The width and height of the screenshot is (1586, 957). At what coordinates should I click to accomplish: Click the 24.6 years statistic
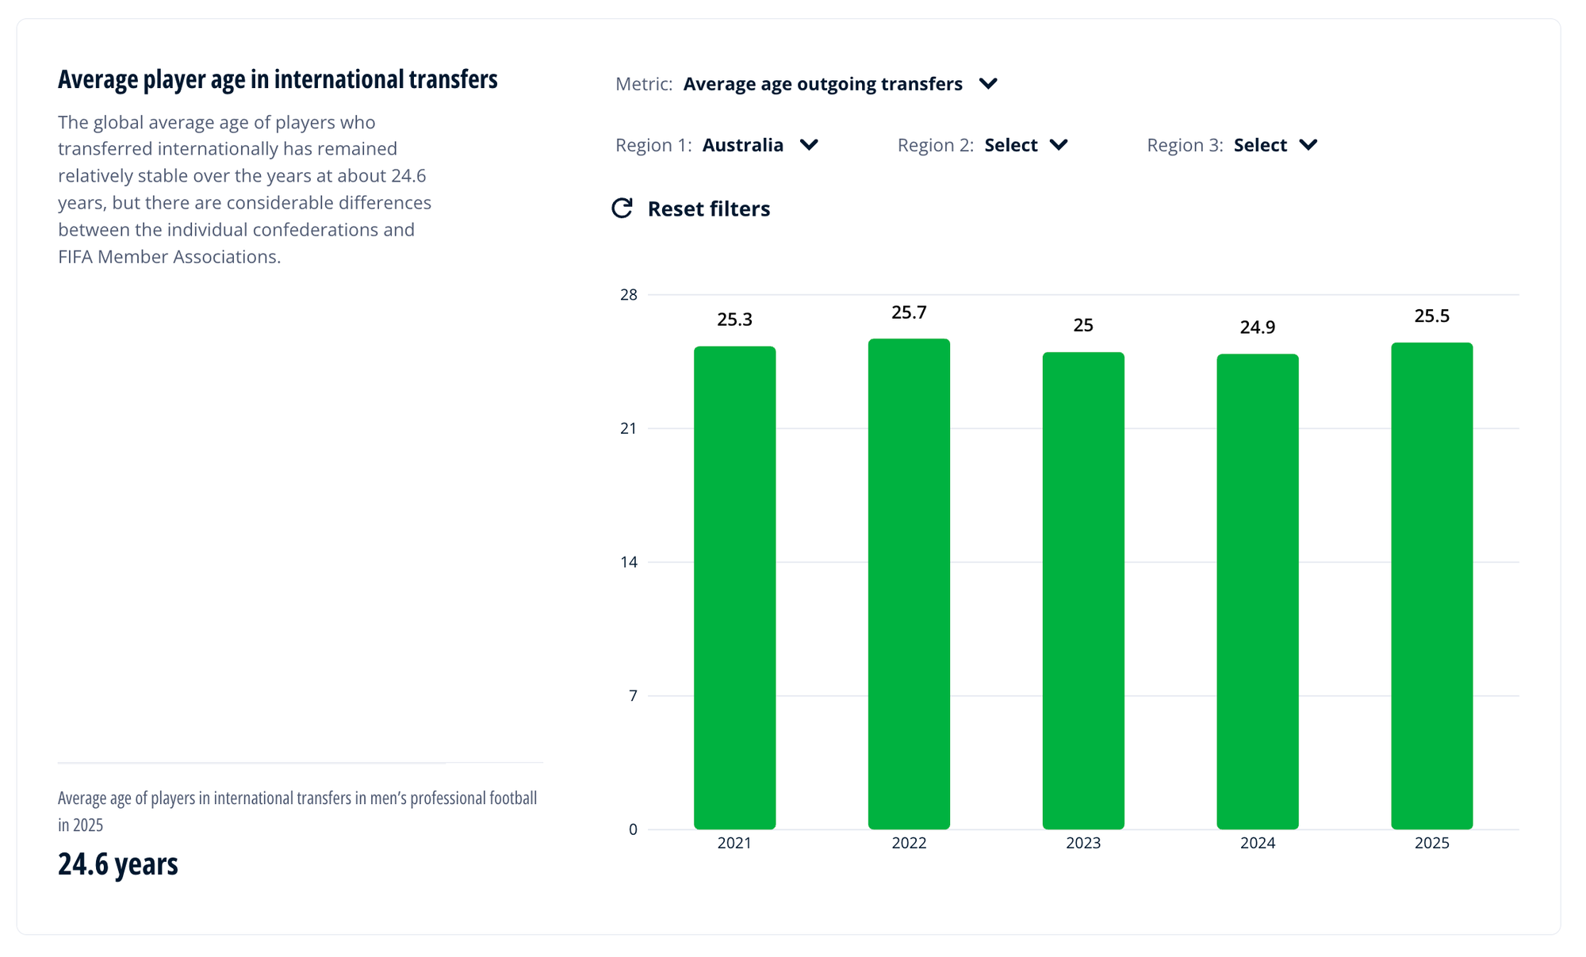click(118, 863)
